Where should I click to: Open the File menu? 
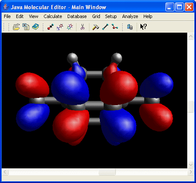pos(7,16)
